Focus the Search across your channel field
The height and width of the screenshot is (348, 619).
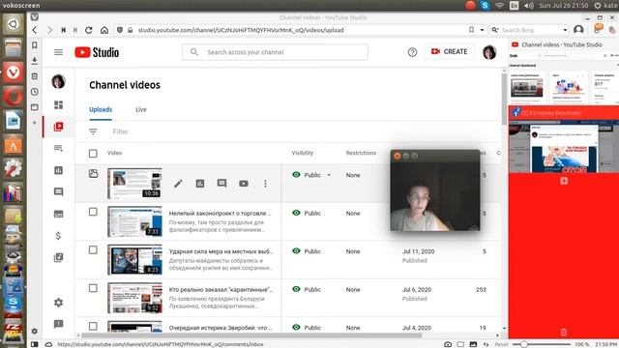point(275,52)
